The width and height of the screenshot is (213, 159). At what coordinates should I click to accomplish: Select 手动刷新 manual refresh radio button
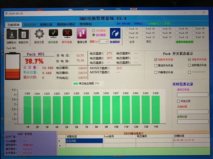pyautogui.click(x=93, y=31)
